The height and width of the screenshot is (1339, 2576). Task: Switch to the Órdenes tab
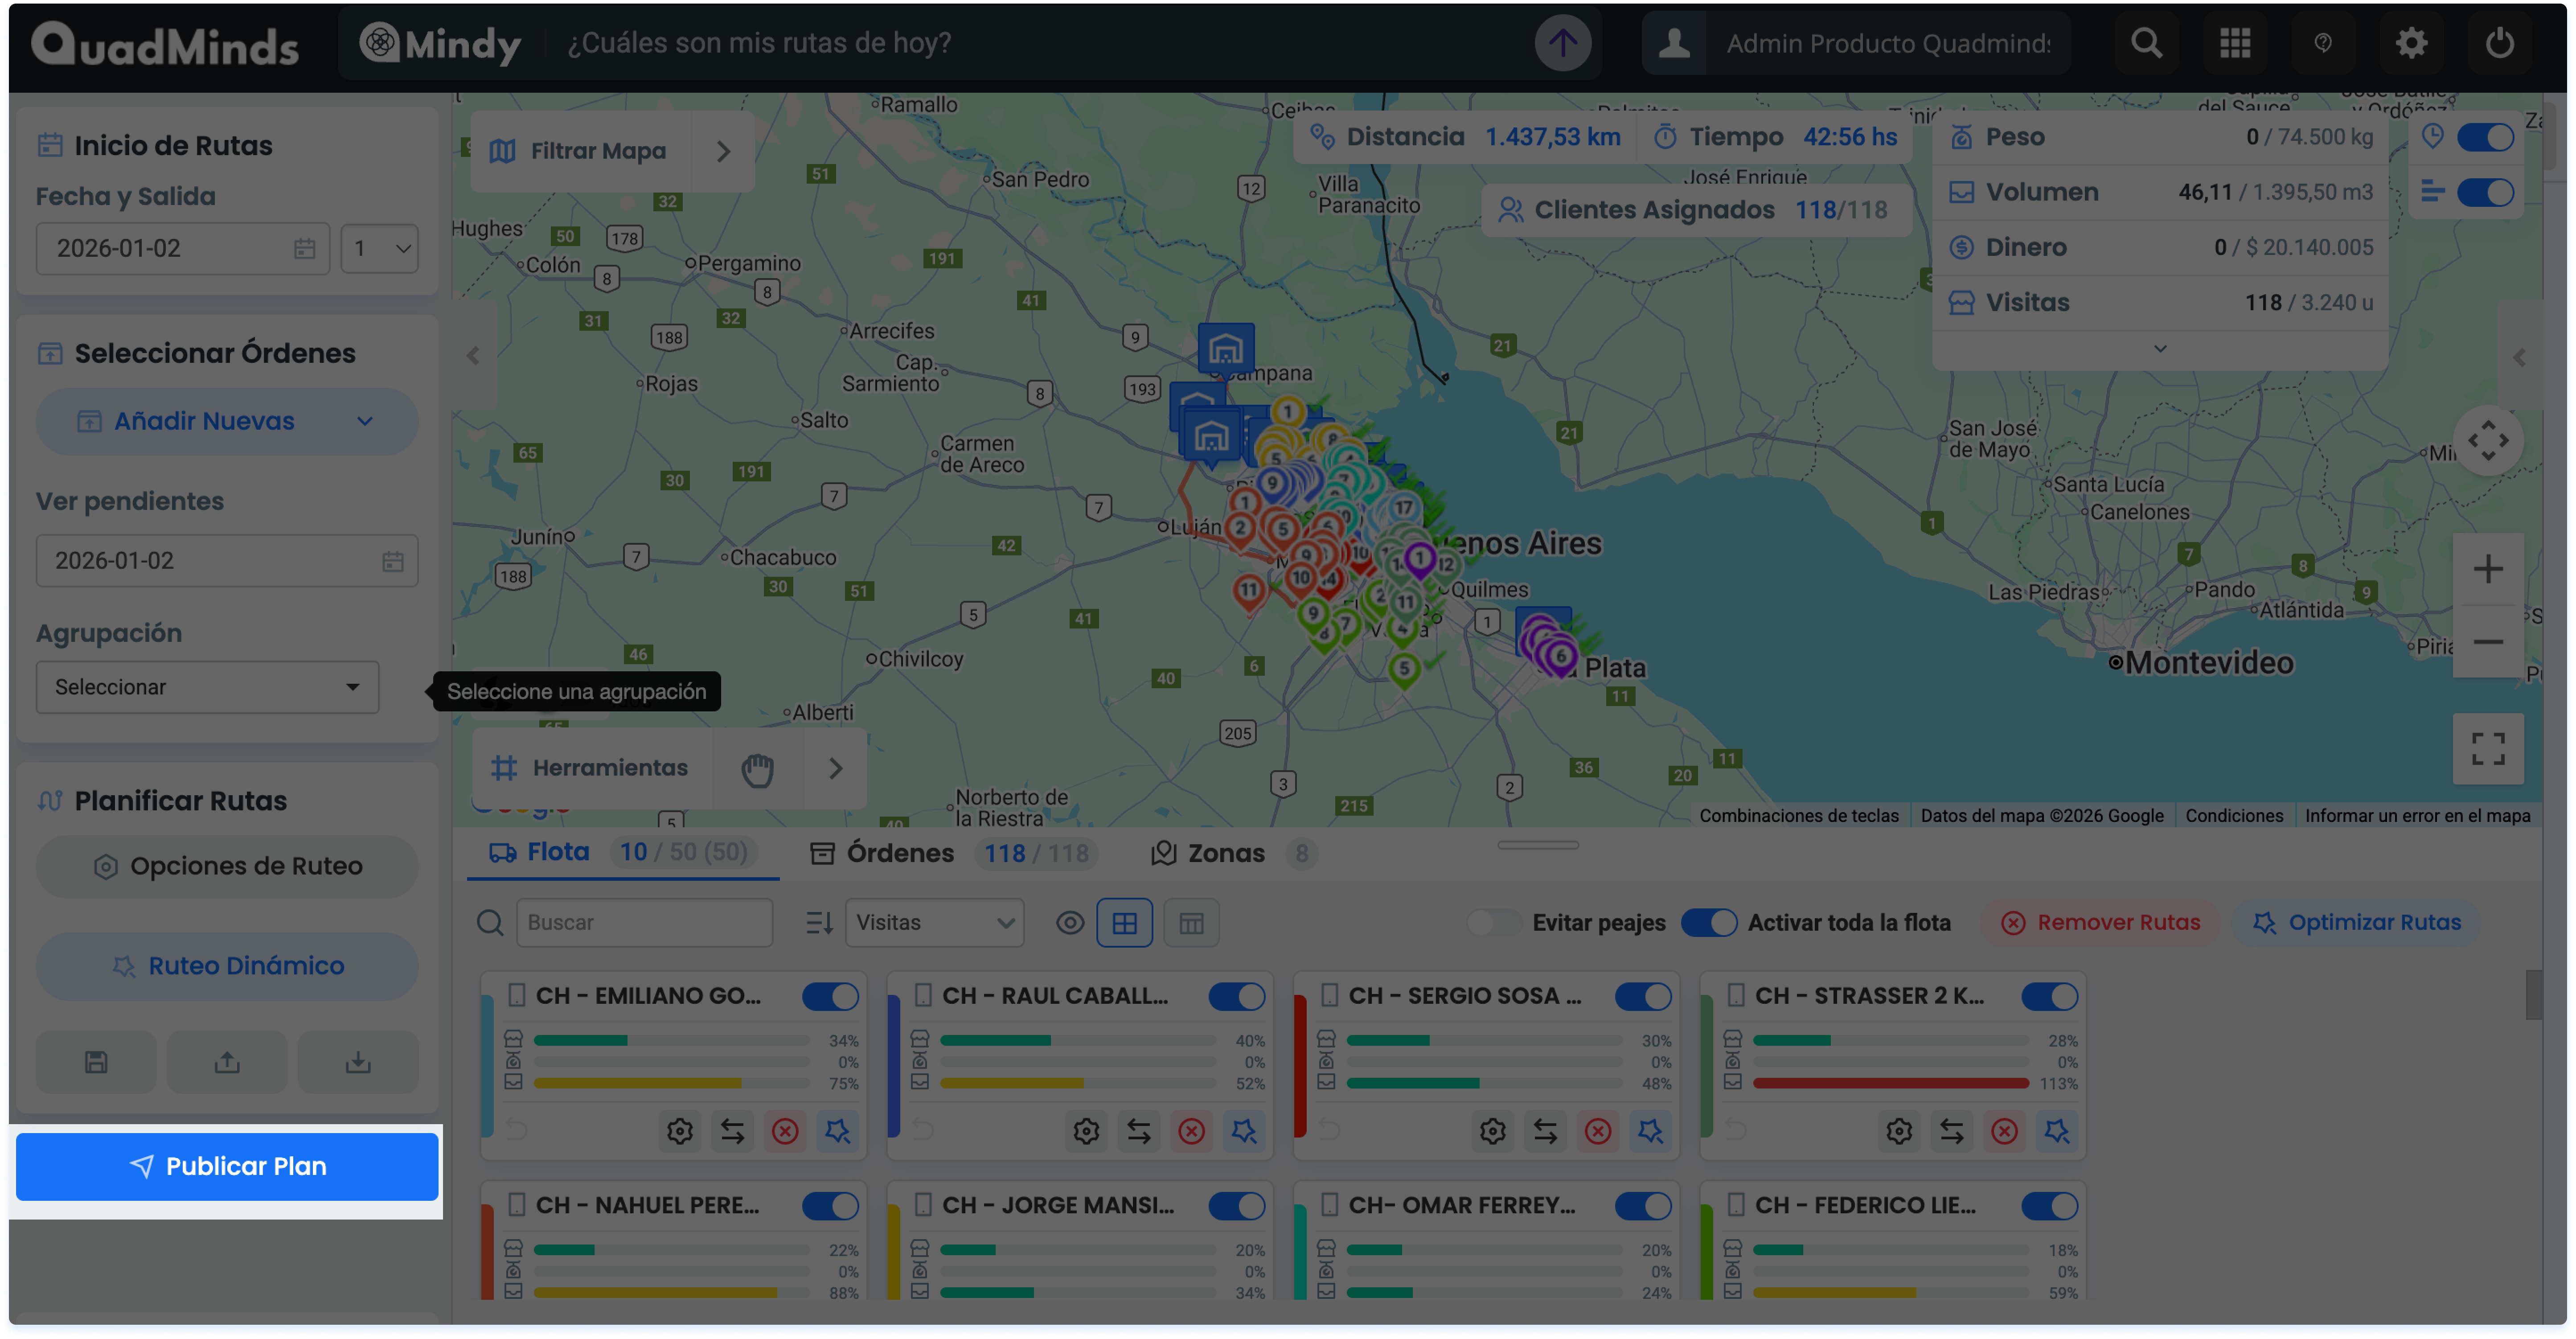click(x=899, y=853)
